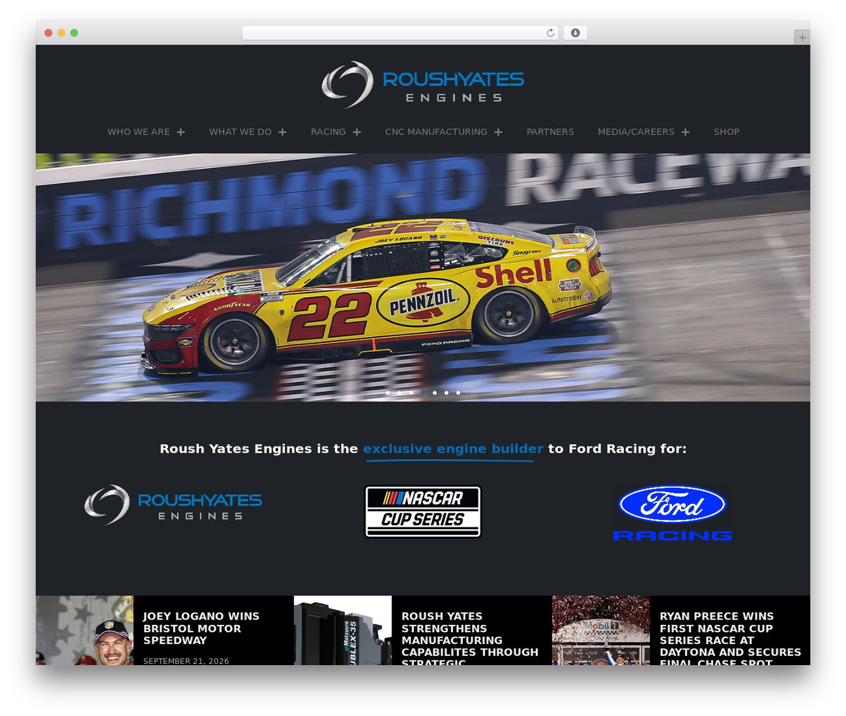The width and height of the screenshot is (846, 716).
Task: Open Ryan Preece Wins article
Action: point(730,638)
